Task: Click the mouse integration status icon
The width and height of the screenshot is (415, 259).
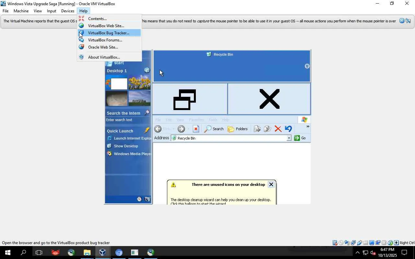Action: [x=390, y=243]
